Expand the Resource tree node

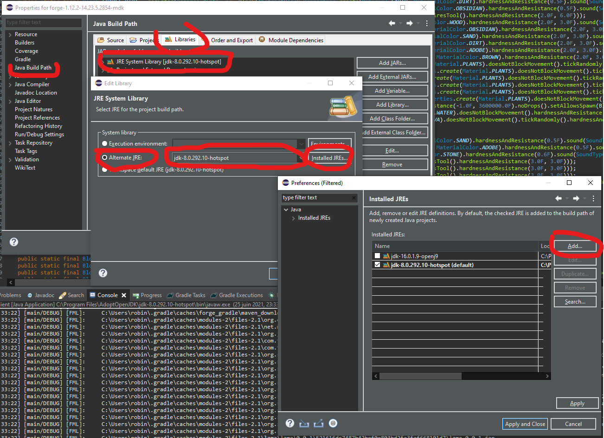10,34
